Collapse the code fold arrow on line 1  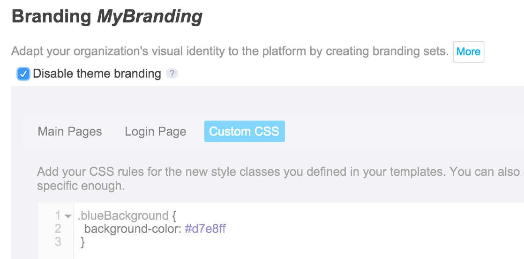pos(68,216)
